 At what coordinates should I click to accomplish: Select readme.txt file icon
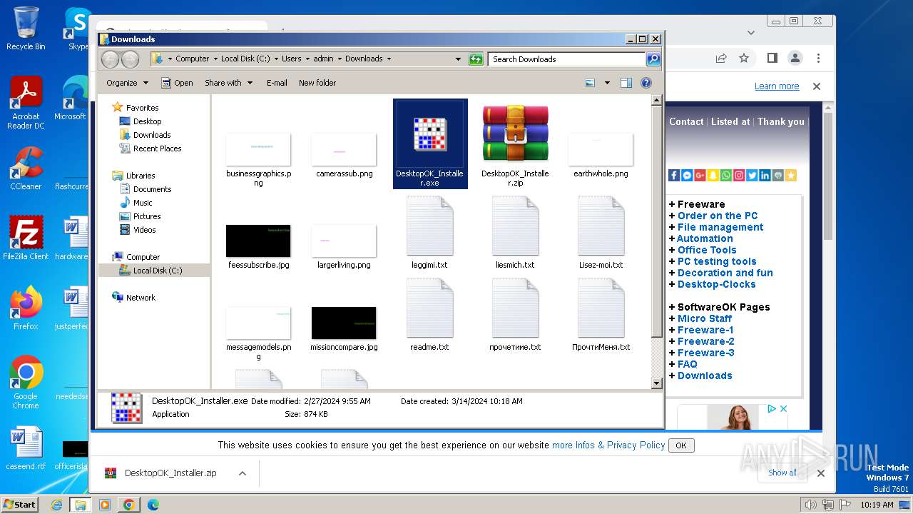point(430,308)
